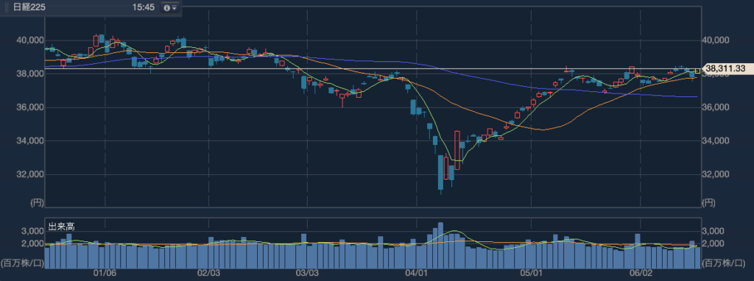Screen dimensions: 754x281
Task: Click the 出来高 volume label
Action: (62, 227)
